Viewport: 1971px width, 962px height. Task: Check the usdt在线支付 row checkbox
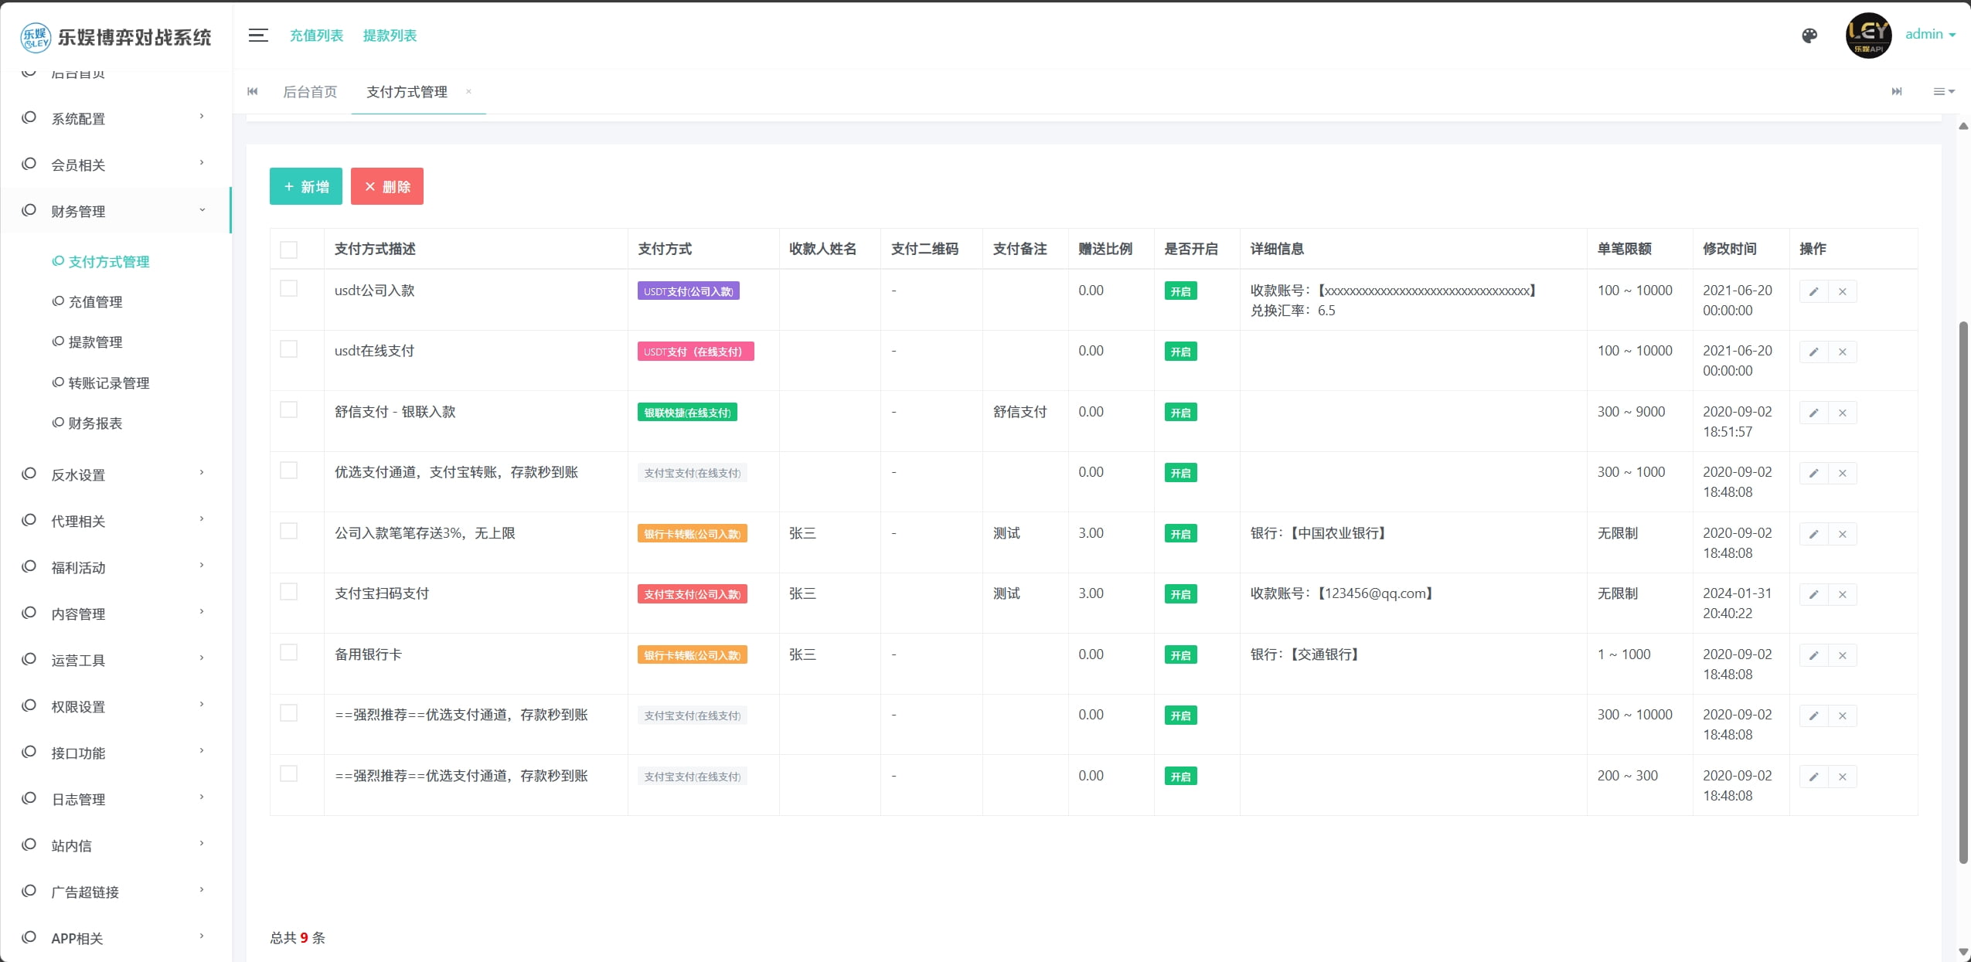tap(288, 349)
